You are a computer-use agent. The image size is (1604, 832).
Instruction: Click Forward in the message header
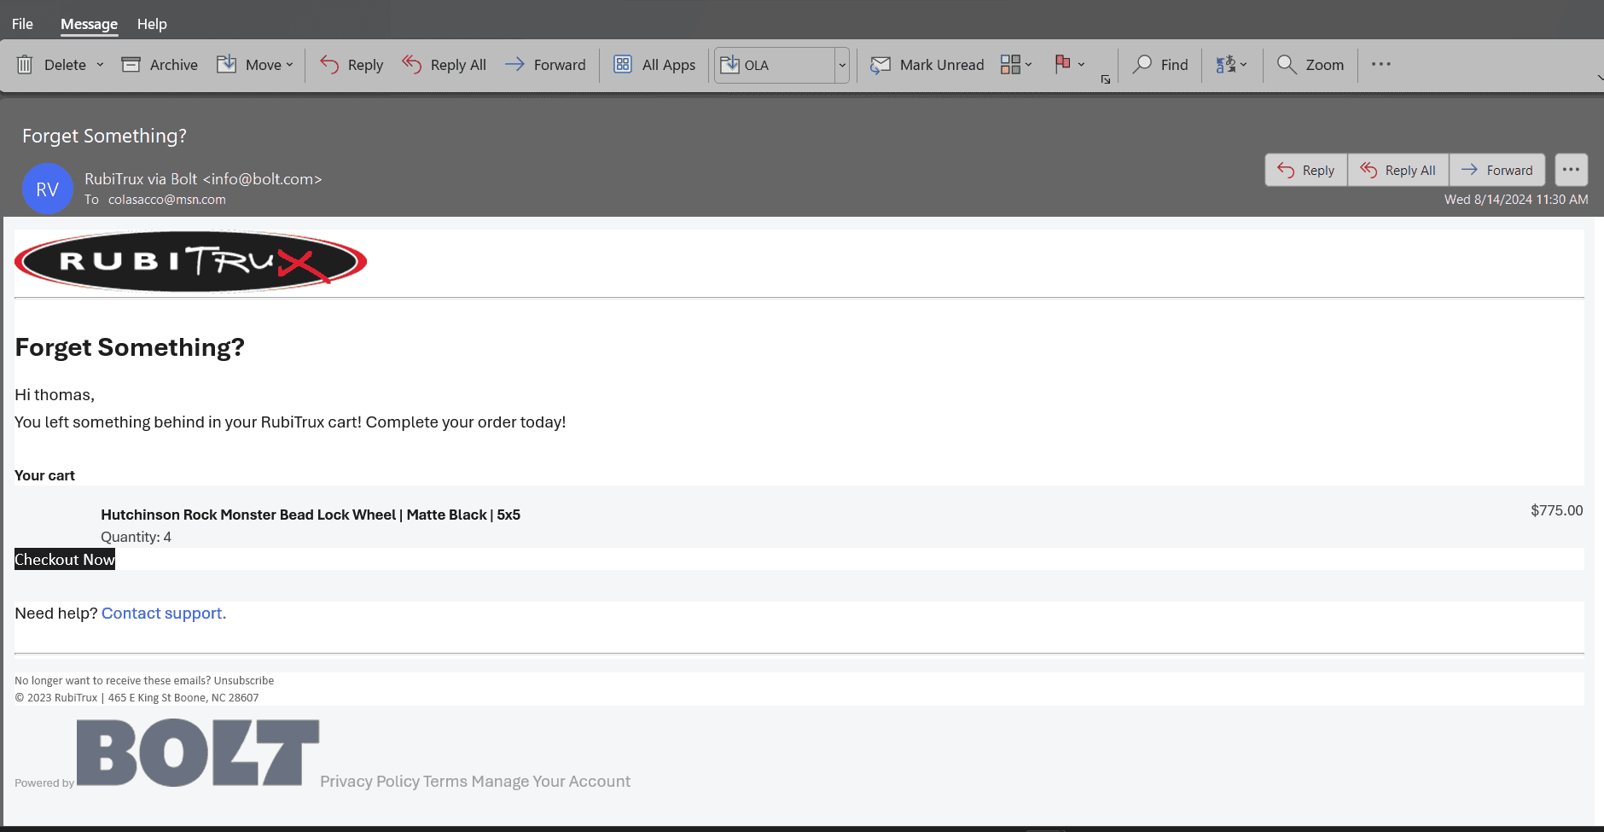pyautogui.click(x=1497, y=170)
